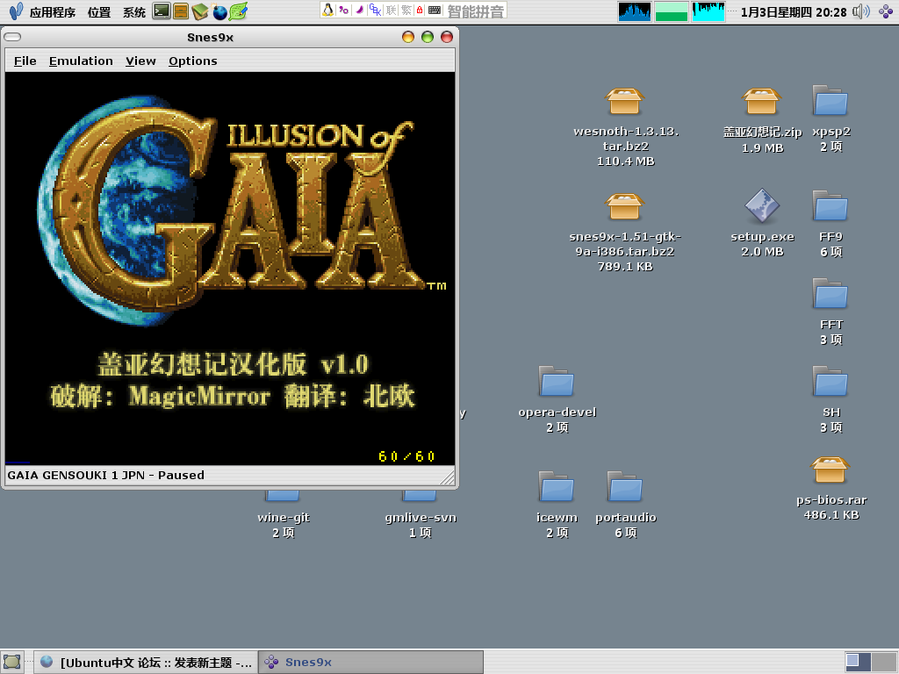
Task: Click the resize grip of Snes9x window
Action: point(447,477)
